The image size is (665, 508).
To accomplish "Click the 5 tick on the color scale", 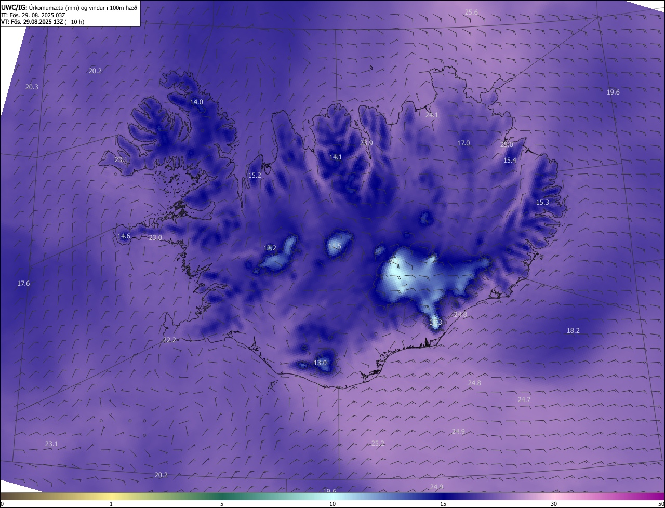I will coord(222,504).
